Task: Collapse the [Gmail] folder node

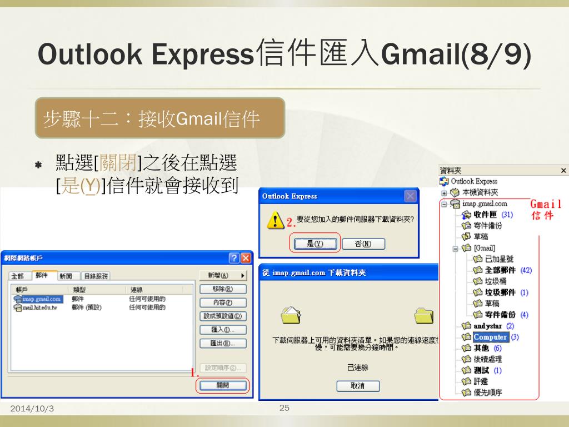Action: [455, 249]
